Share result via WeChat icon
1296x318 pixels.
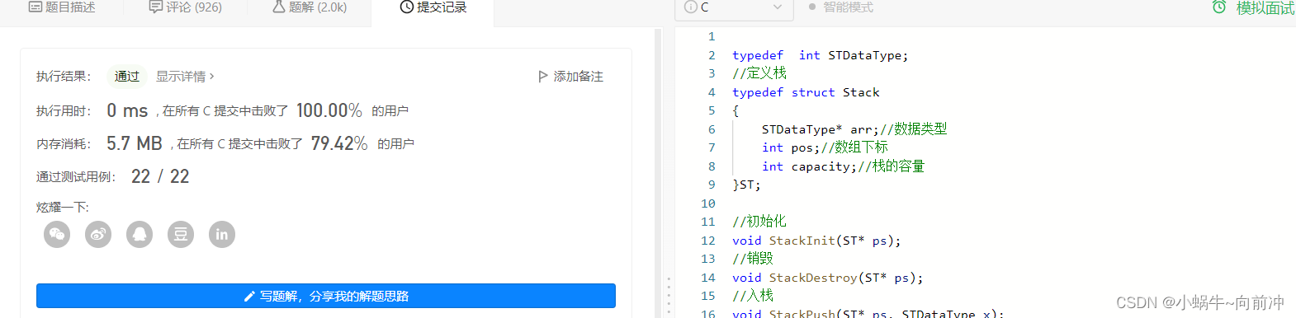pos(57,235)
